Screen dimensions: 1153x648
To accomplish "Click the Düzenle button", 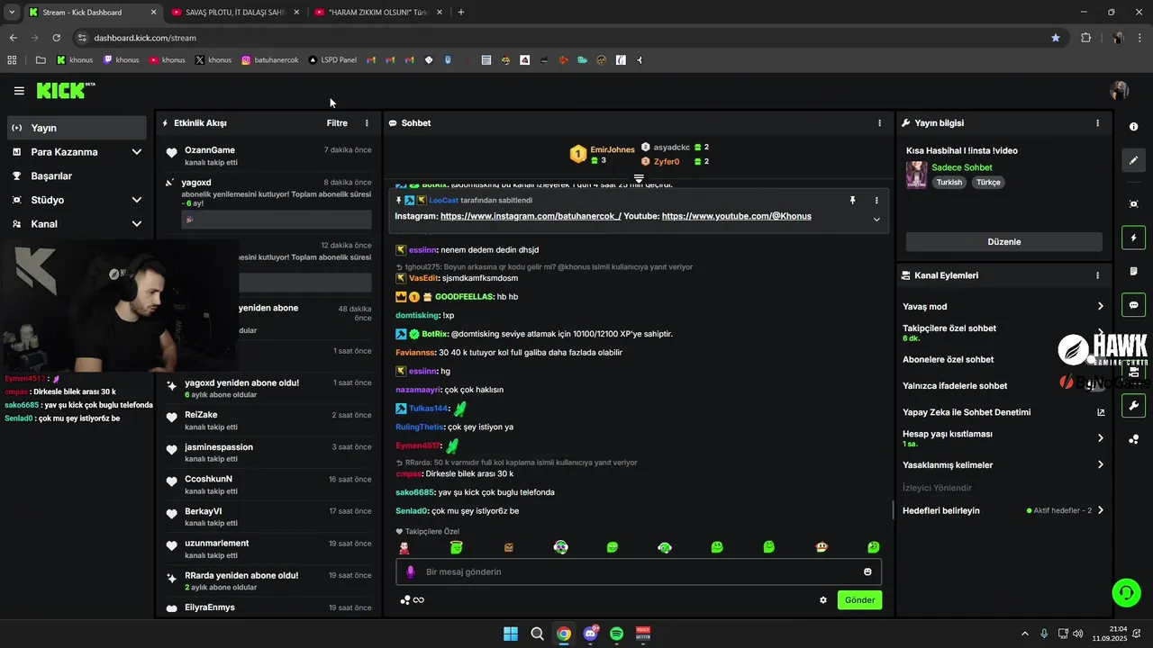I will (1003, 242).
